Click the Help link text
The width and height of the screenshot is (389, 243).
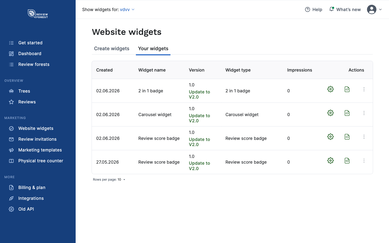pyautogui.click(x=317, y=9)
